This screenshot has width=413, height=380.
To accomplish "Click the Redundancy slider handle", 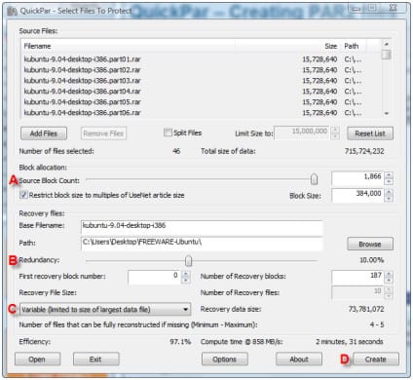I will [188, 260].
